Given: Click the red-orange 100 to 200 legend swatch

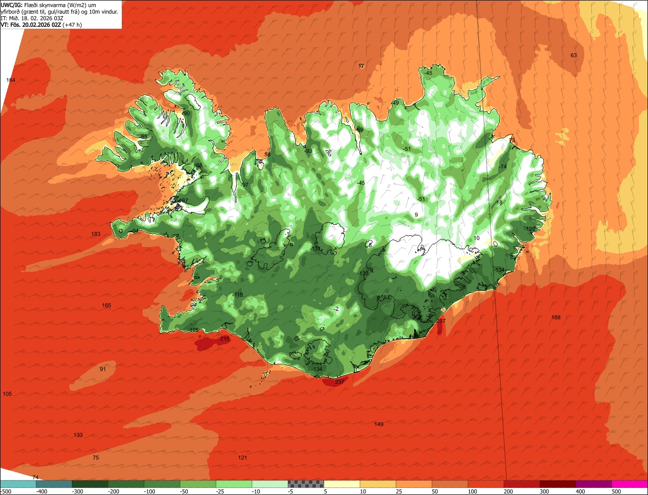Looking at the screenshot, I should tap(486, 484).
